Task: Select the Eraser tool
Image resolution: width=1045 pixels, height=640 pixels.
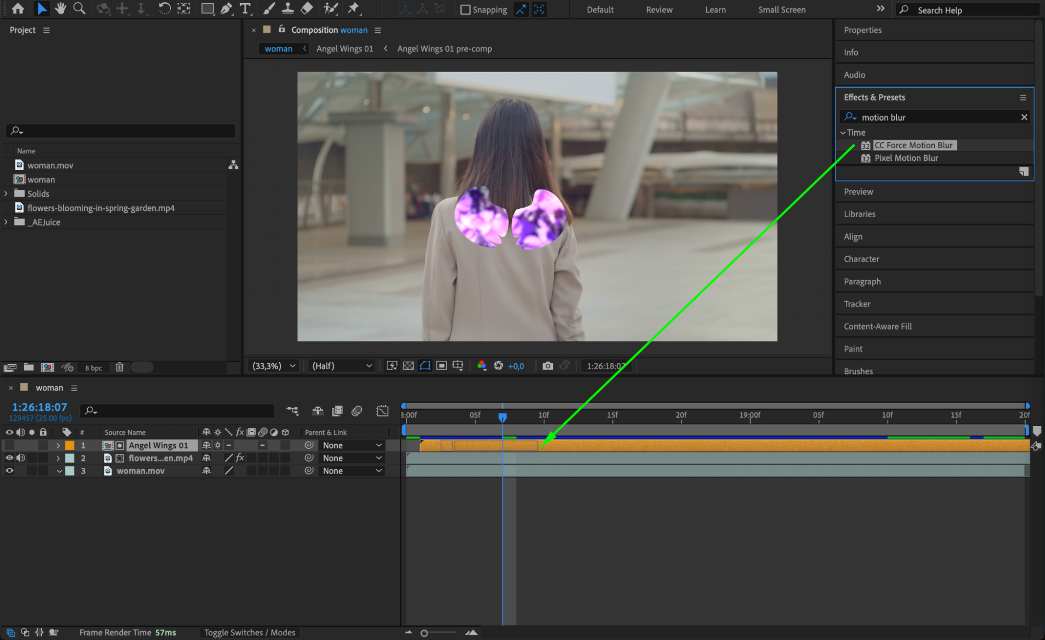Action: [x=307, y=8]
